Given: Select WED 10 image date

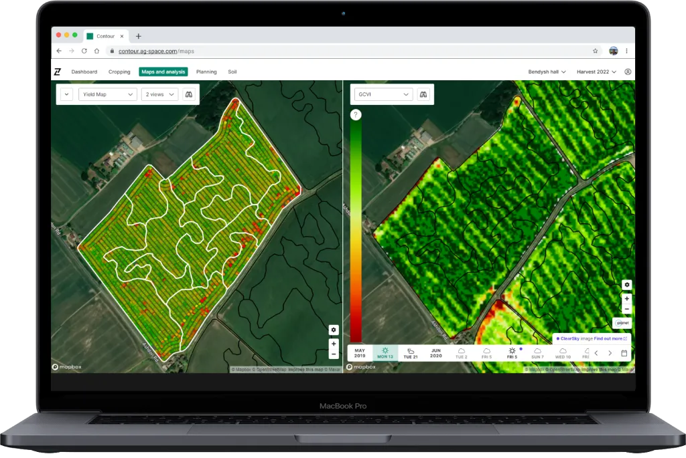Looking at the screenshot, I should point(563,353).
